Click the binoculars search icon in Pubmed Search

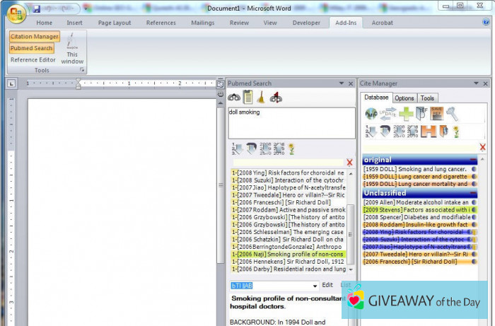coord(233,98)
